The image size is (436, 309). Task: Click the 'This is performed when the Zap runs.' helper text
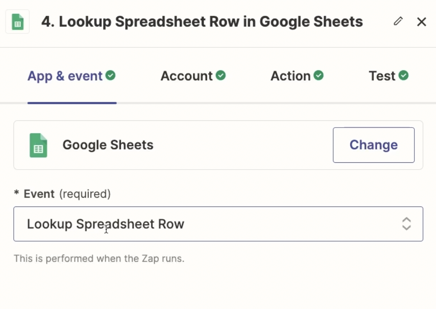(99, 258)
